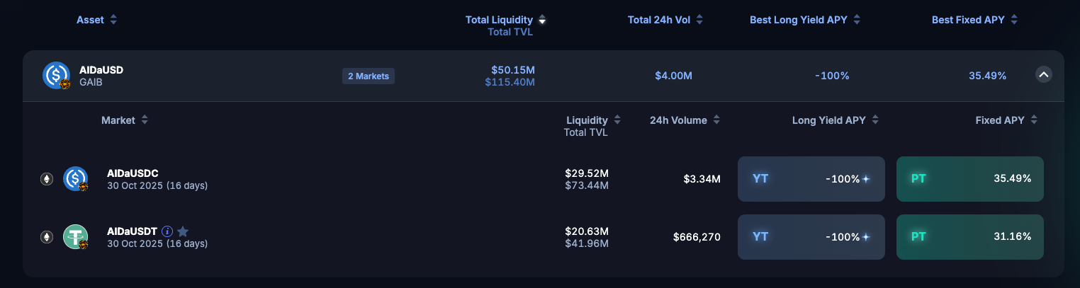Favorite AIDaUSDT with the star icon
This screenshot has height=288, width=1080.
(x=183, y=231)
